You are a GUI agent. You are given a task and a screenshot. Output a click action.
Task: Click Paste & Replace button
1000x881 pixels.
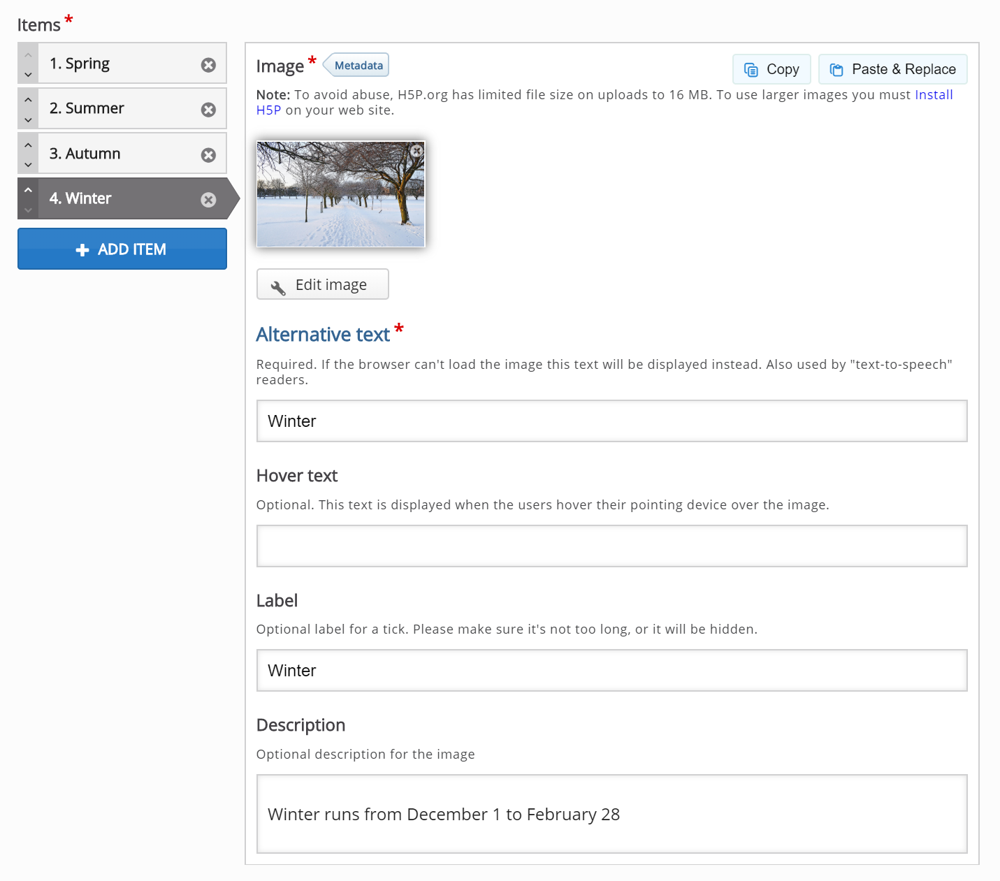click(892, 69)
